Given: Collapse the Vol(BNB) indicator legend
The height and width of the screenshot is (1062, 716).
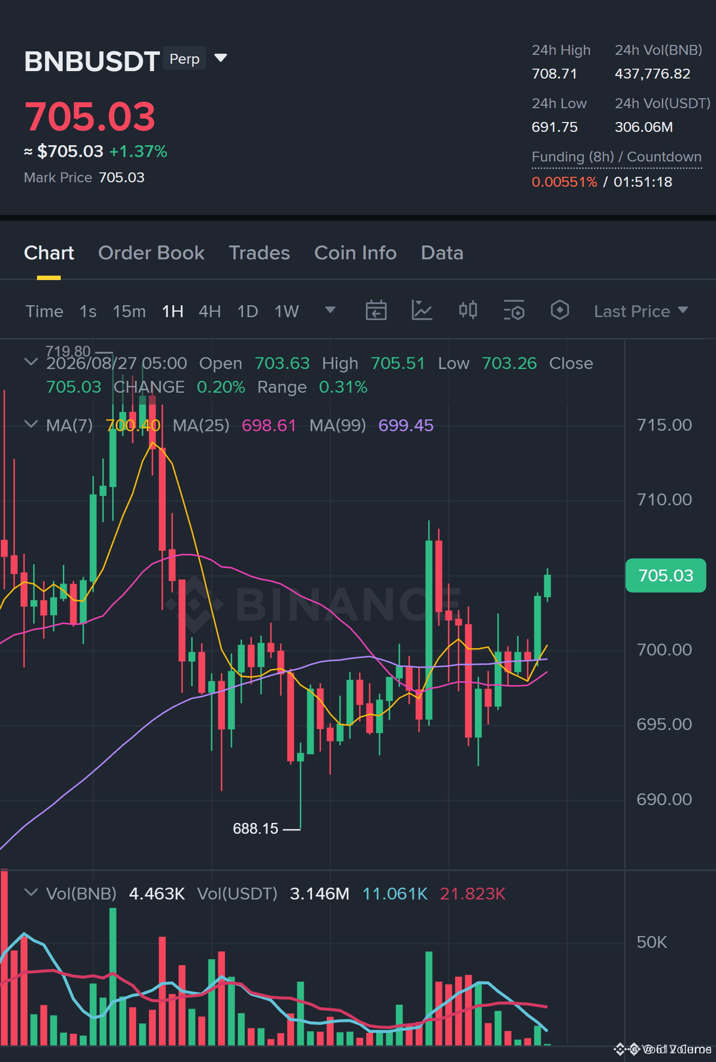Looking at the screenshot, I should 31,893.
